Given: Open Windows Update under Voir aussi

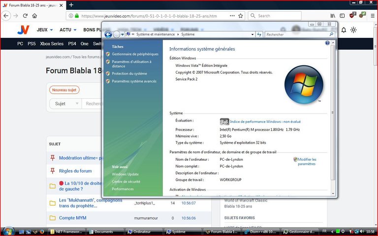Looking at the screenshot, I should (125, 174).
